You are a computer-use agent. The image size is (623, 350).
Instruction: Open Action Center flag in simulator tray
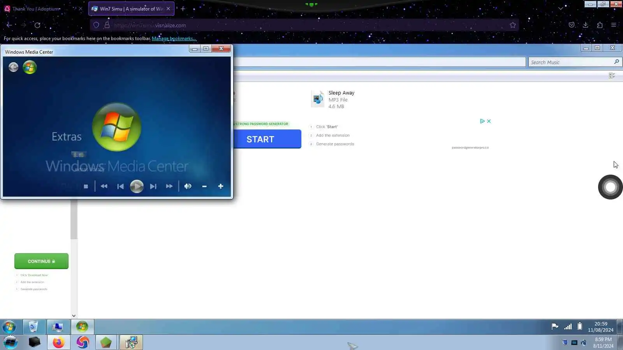click(555, 327)
